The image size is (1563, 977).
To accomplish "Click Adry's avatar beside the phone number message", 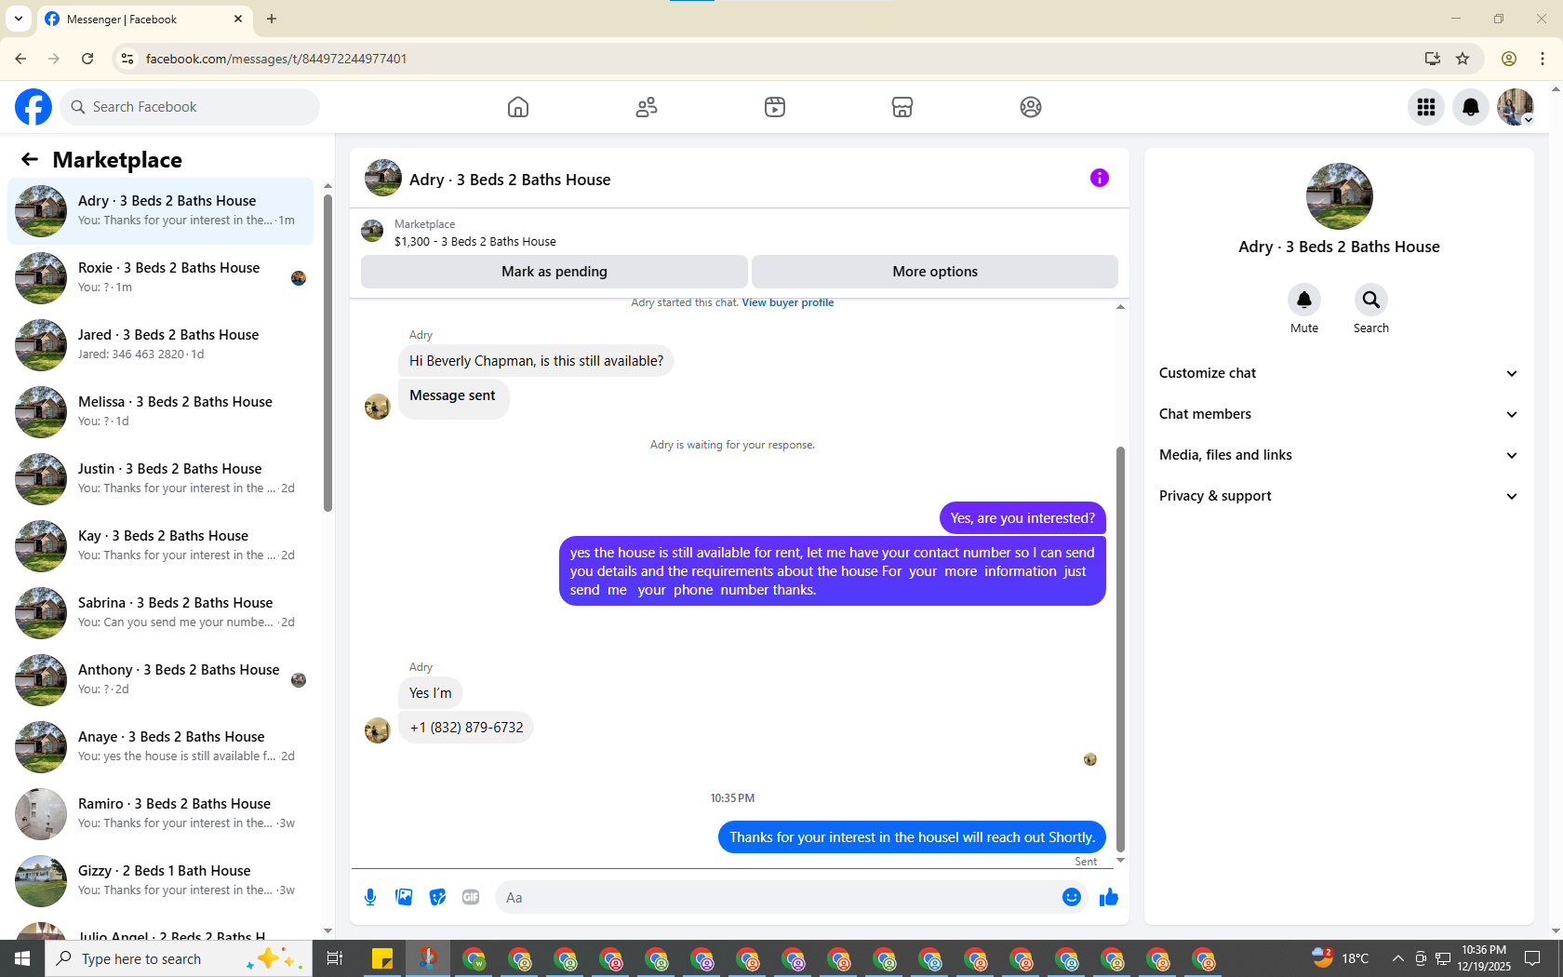I will coord(377,730).
